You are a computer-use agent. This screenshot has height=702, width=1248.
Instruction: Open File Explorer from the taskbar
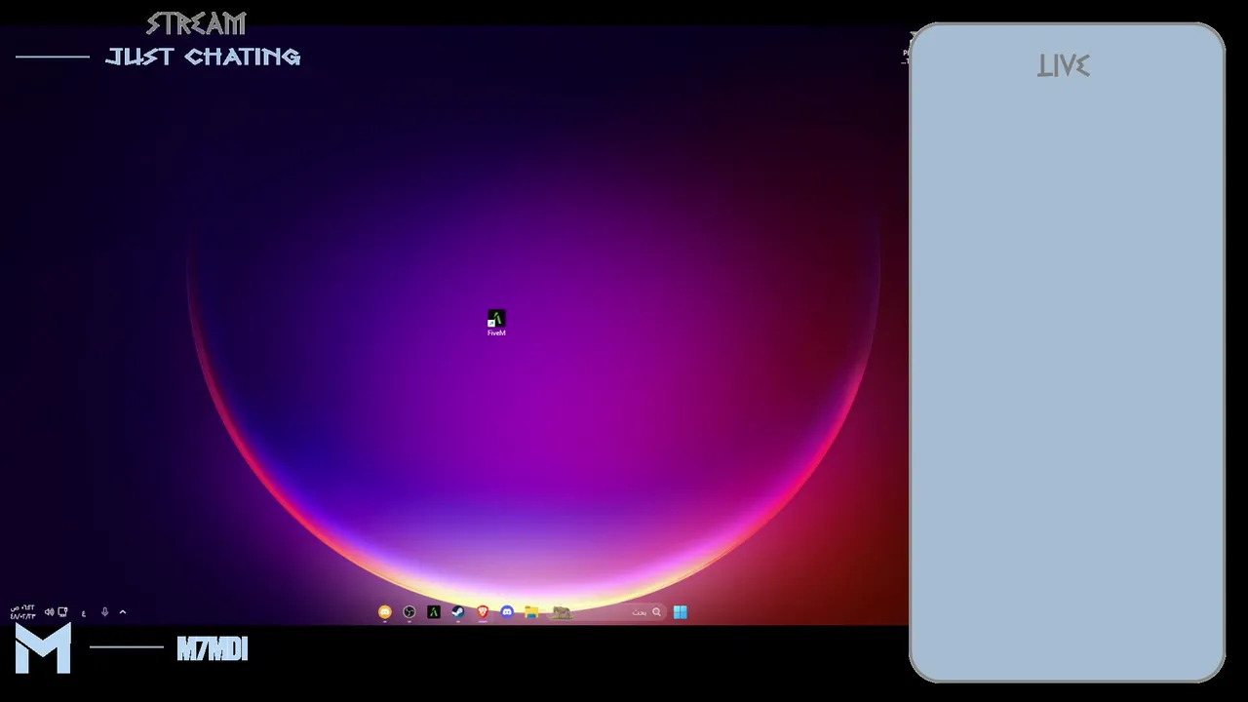point(531,612)
